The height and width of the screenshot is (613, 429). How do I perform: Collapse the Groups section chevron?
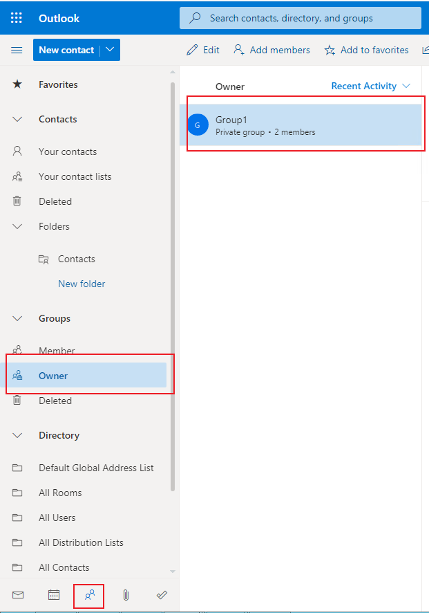pyautogui.click(x=17, y=319)
